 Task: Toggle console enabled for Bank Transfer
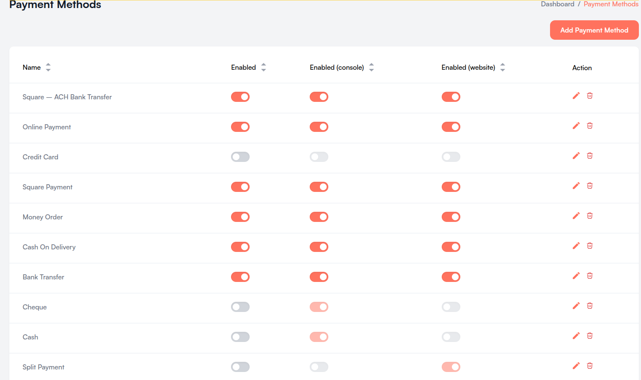[319, 277]
